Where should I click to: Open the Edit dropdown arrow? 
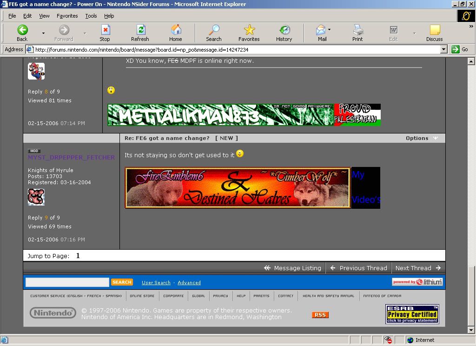(414, 33)
